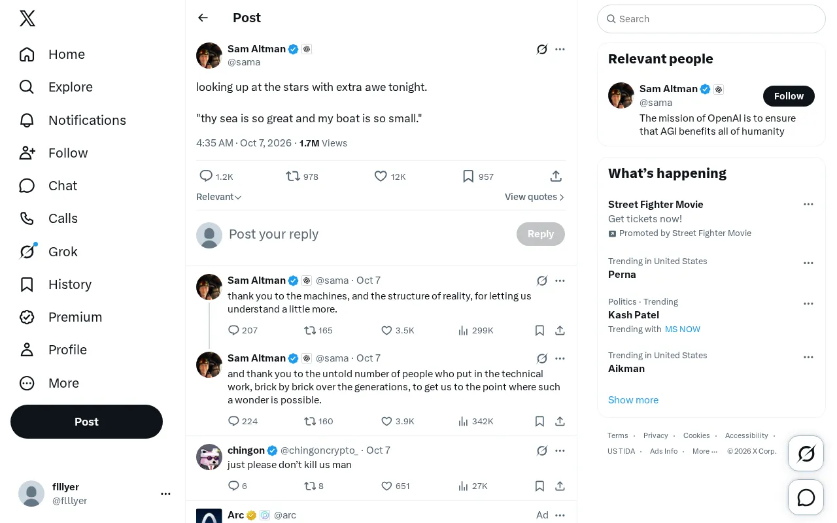Open more options for Kash Patel trend
This screenshot has width=837, height=523.
(808, 304)
